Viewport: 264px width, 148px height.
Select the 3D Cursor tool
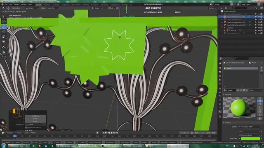[x=4, y=21]
